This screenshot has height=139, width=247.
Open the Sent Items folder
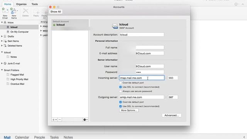click(13, 41)
